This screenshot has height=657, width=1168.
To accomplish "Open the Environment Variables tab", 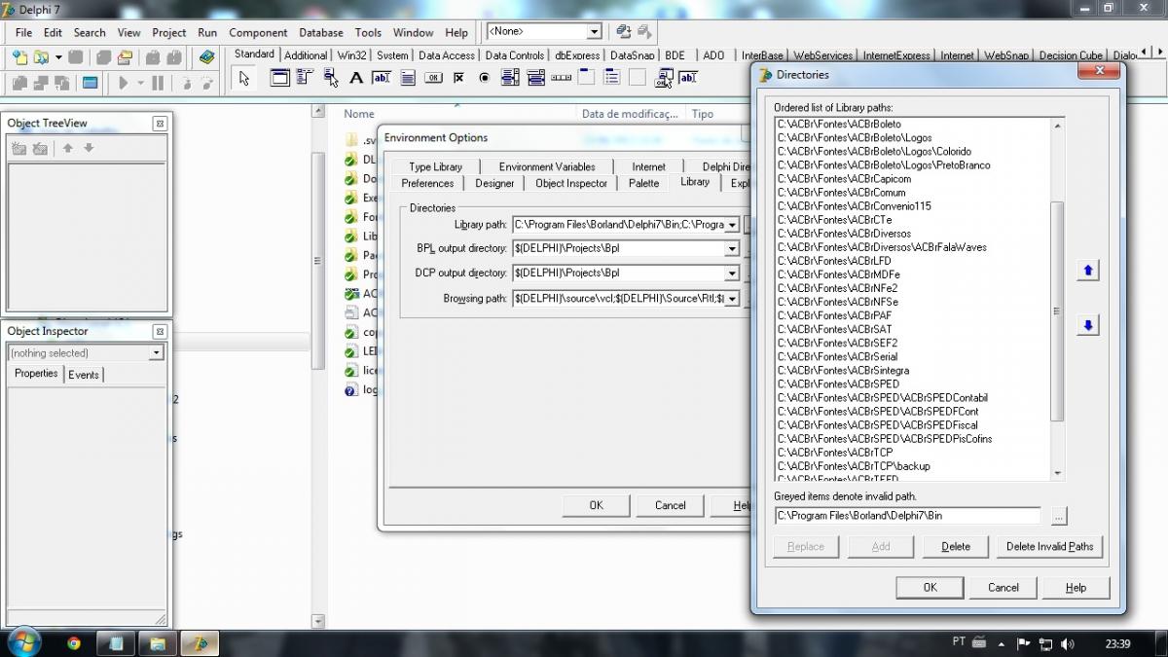I will tap(547, 166).
